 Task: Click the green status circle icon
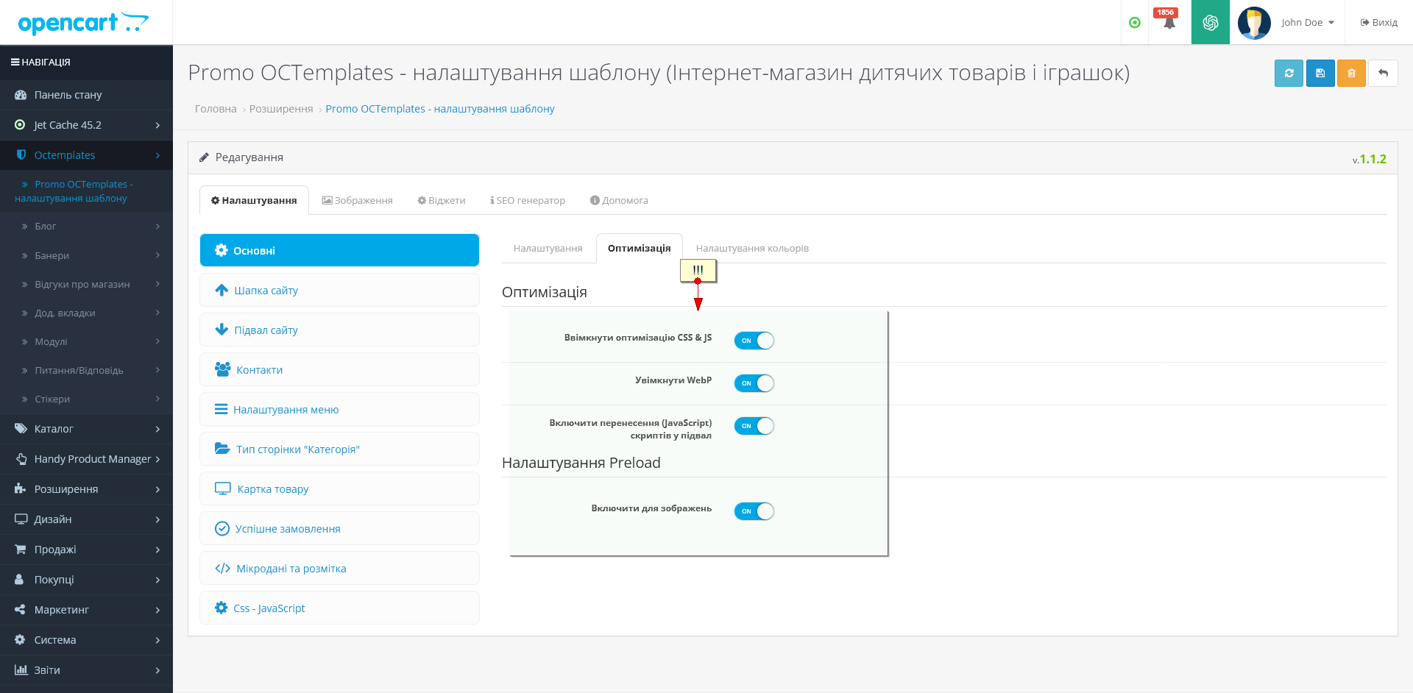pyautogui.click(x=1135, y=23)
